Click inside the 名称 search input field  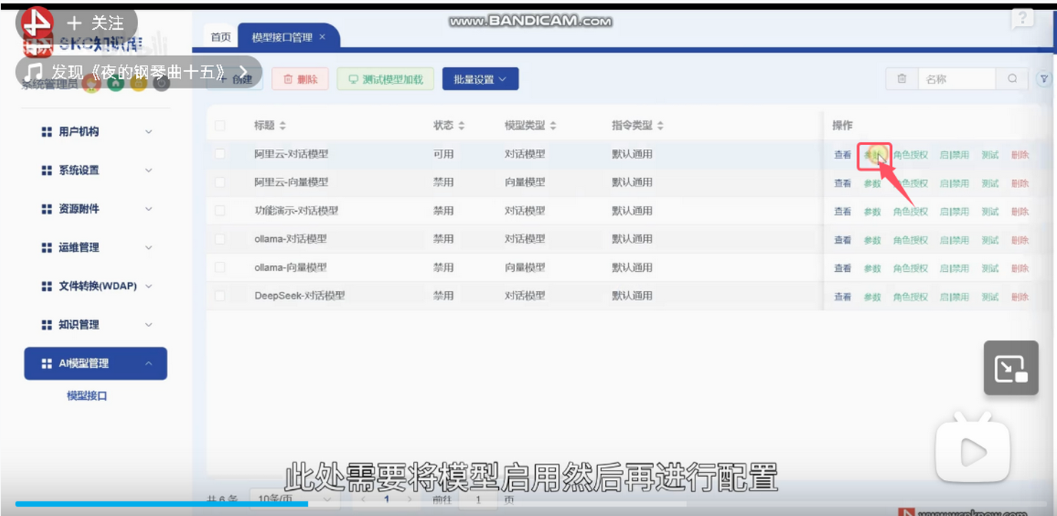tap(956, 78)
